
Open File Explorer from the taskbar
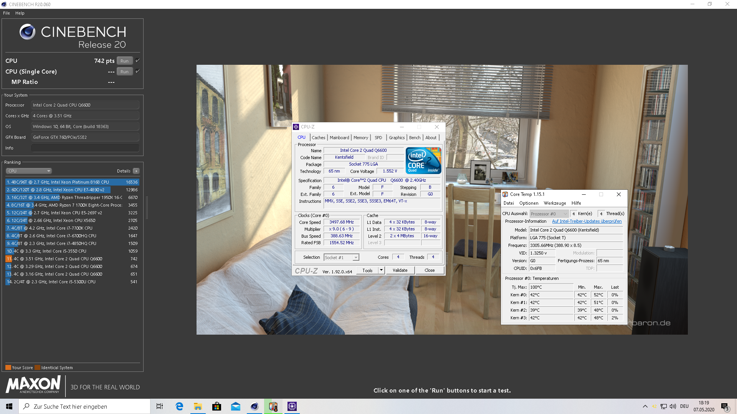(x=198, y=406)
